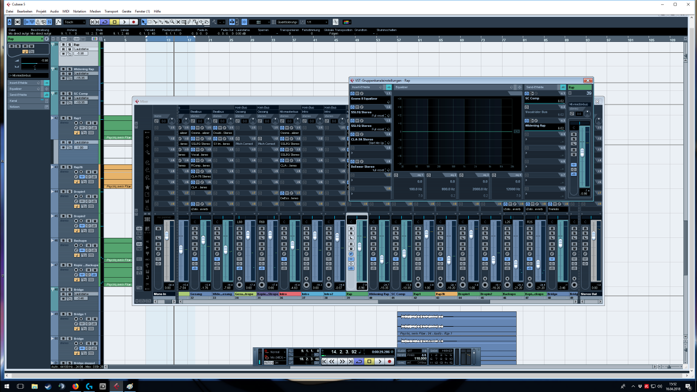Select the Mute (X) tool in toolbar
697x392 pixels.
[x=179, y=22]
